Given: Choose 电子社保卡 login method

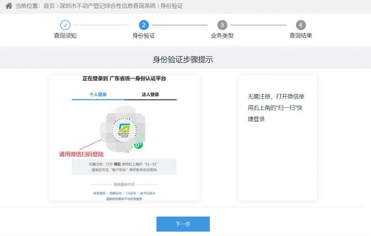Looking at the screenshot, I should click(147, 193).
